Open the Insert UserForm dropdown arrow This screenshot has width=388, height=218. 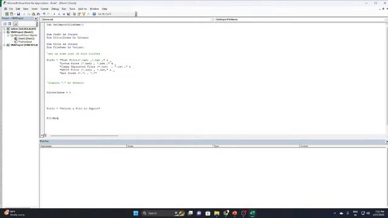15,14
